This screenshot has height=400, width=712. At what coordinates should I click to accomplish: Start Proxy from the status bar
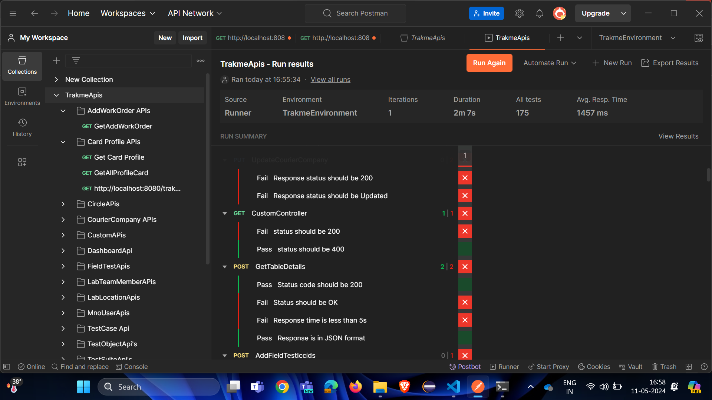coord(548,367)
